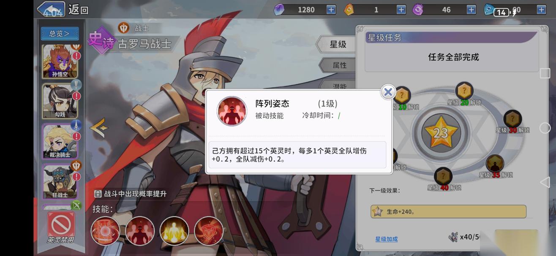Switch to the 属性 tab
This screenshot has width=556, height=256.
coord(339,65)
